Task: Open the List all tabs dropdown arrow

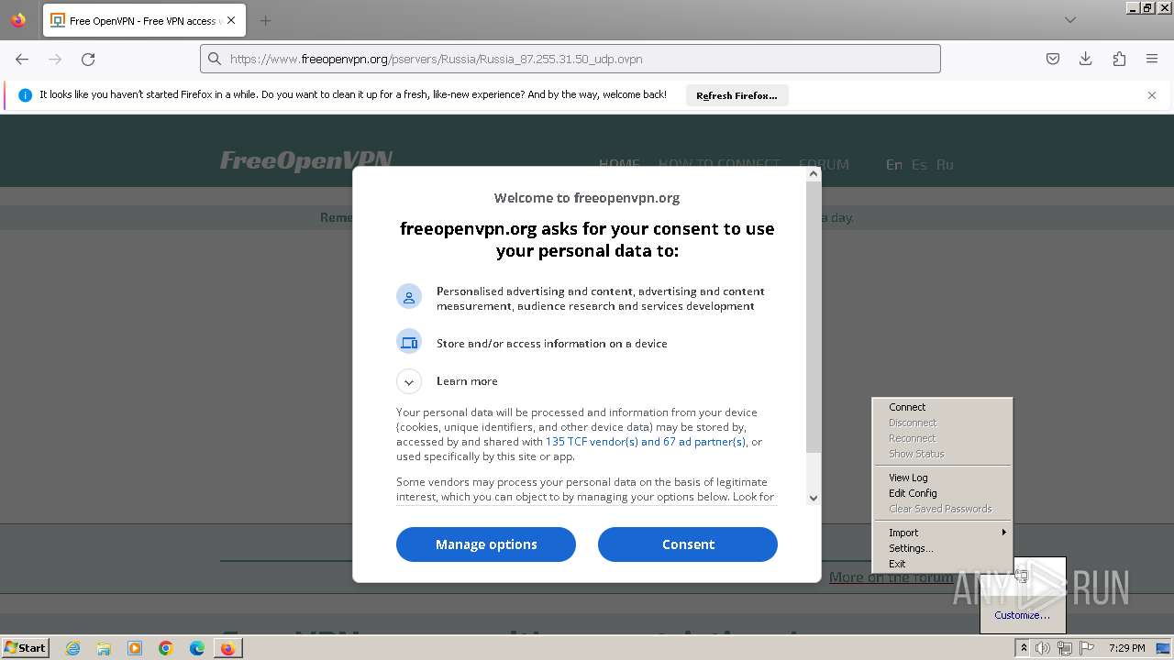Action: coord(1070,20)
